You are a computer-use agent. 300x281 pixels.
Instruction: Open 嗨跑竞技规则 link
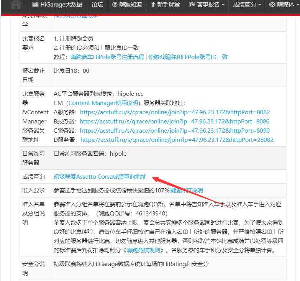pos(143,250)
